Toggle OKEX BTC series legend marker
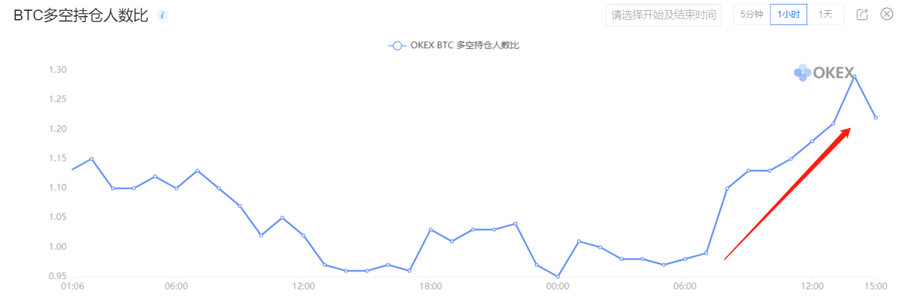 pyautogui.click(x=396, y=45)
